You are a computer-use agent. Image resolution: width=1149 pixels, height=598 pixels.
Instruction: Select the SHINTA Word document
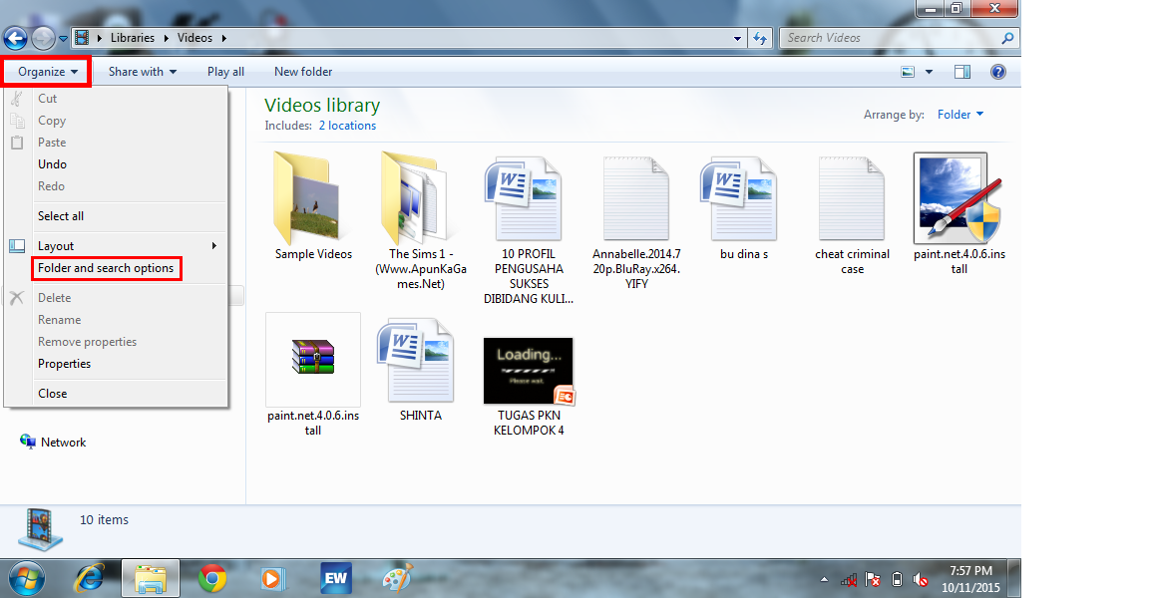(x=416, y=360)
